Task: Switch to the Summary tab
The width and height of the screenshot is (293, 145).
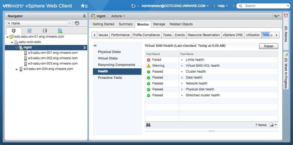Action: click(126, 24)
